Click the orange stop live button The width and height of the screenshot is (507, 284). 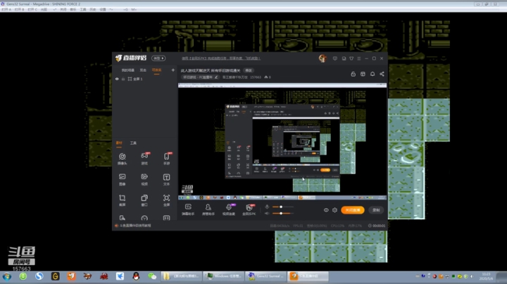(353, 210)
